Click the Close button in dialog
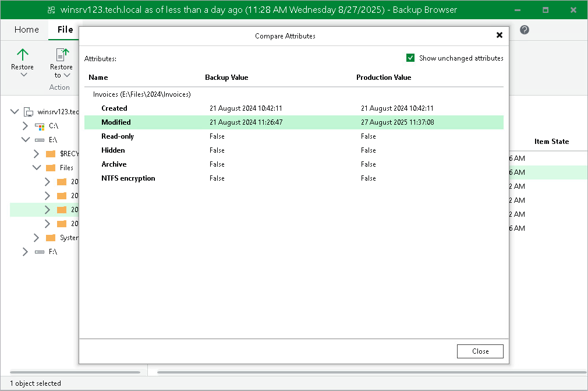Screen dimensions: 588x391 480,351
